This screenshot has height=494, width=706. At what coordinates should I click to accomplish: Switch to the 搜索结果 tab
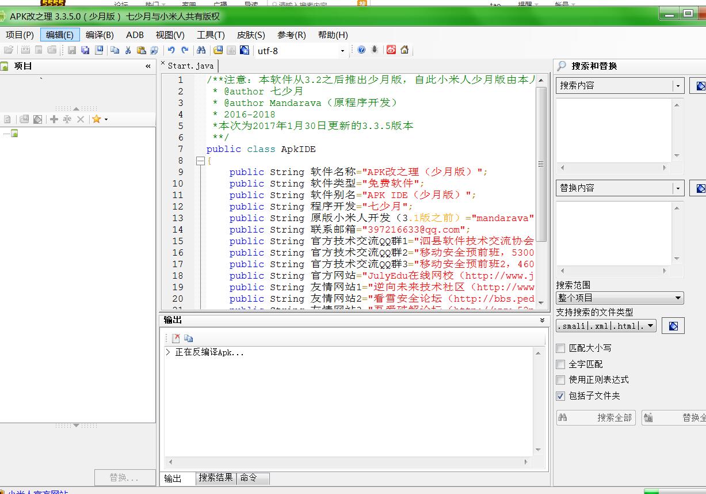pyautogui.click(x=216, y=478)
